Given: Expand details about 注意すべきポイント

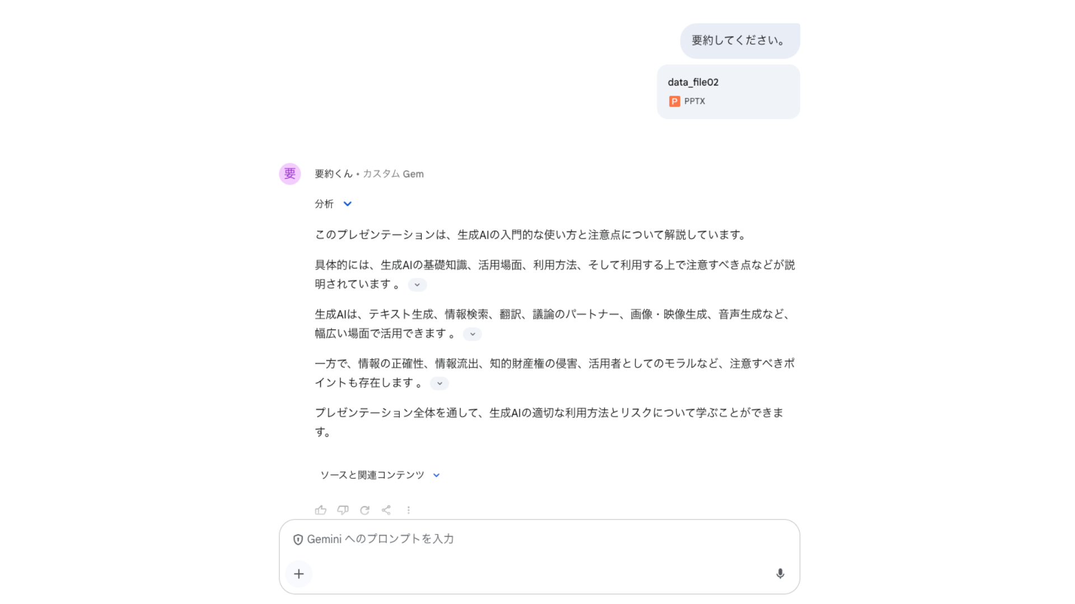Looking at the screenshot, I should [439, 384].
